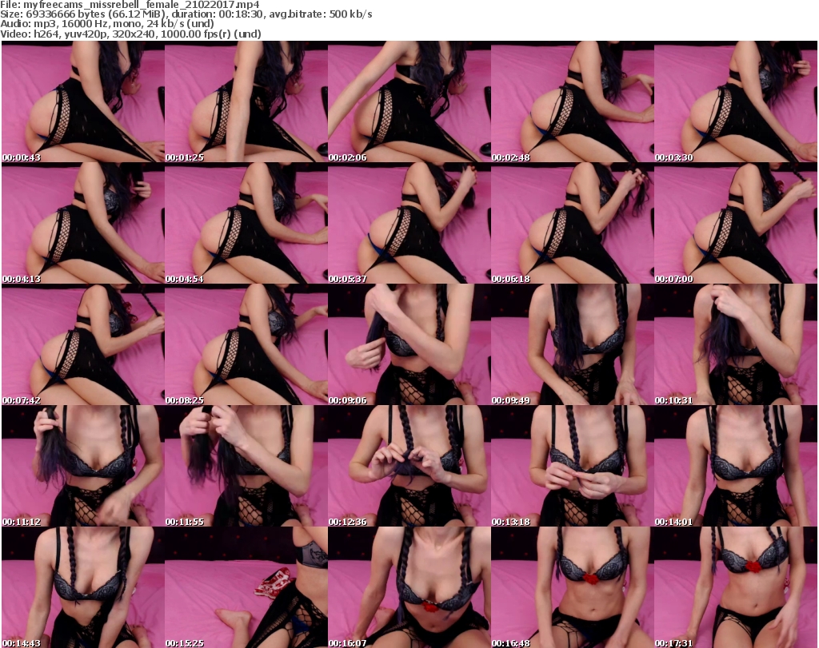Pick the thumbnail marked 00:04:13
819x648 pixels.
coord(83,223)
